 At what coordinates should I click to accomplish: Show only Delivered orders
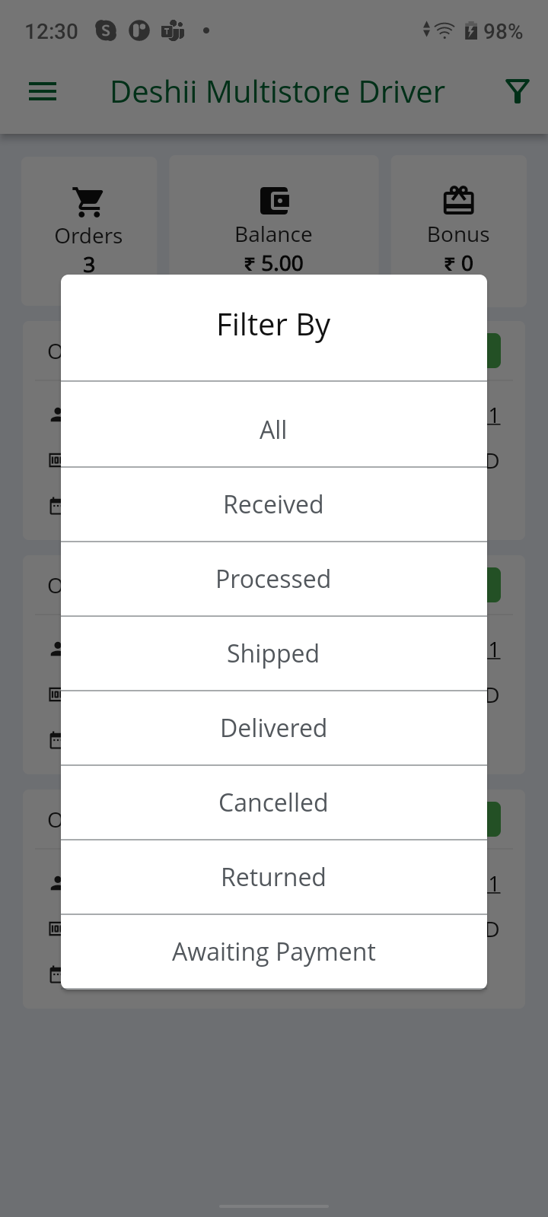click(x=273, y=728)
